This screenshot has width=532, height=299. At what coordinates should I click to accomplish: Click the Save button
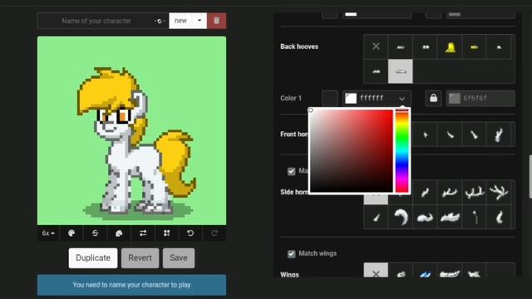[179, 258]
